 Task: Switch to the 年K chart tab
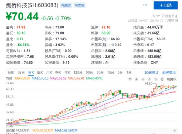click(x=67, y=73)
